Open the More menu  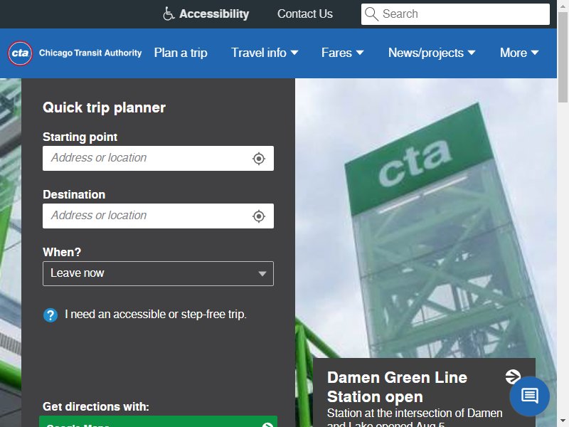click(x=519, y=53)
